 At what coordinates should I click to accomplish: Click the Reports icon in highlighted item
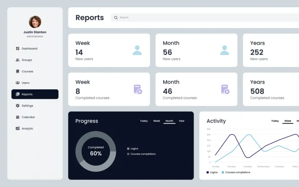[x=18, y=94]
